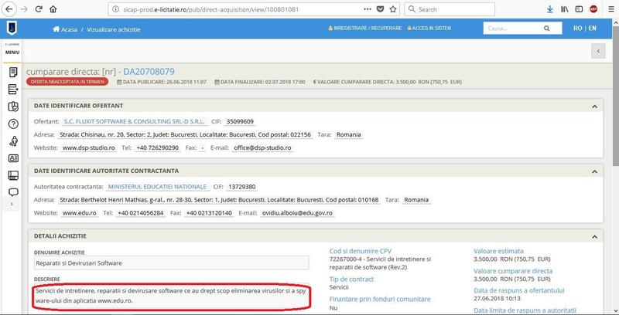The width and height of the screenshot is (619, 315).
Task: Click the magnifier in Cauta search box
Action: pyautogui.click(x=547, y=29)
